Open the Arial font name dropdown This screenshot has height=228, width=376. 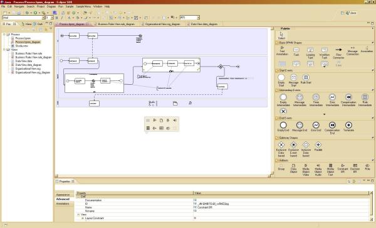pyautogui.click(x=43, y=18)
